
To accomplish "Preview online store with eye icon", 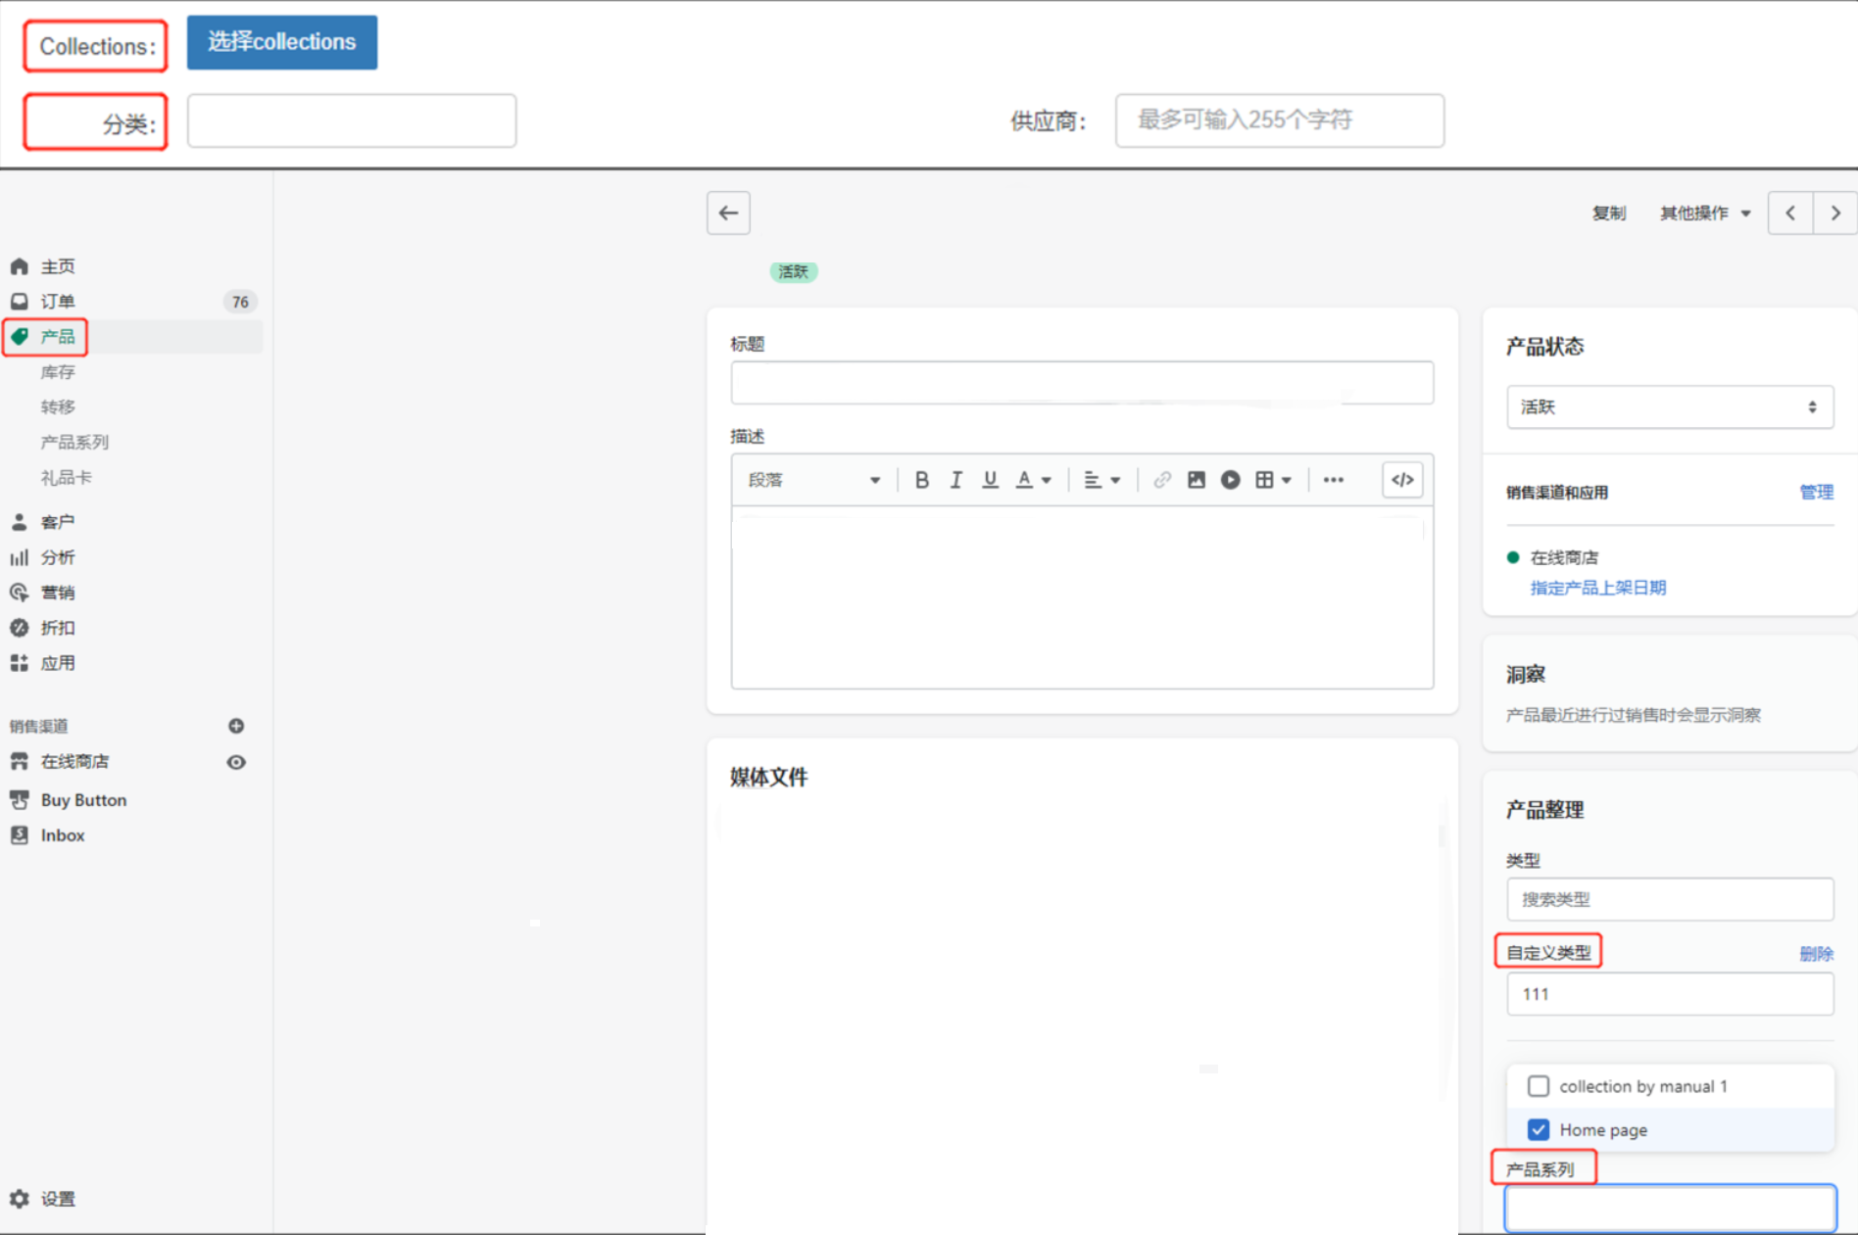I will coord(236,762).
